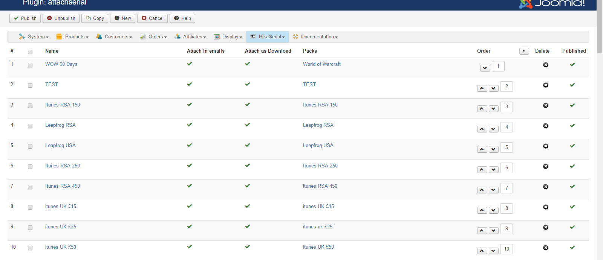
Task: Click the order field for itunes UK £25
Action: (506, 228)
